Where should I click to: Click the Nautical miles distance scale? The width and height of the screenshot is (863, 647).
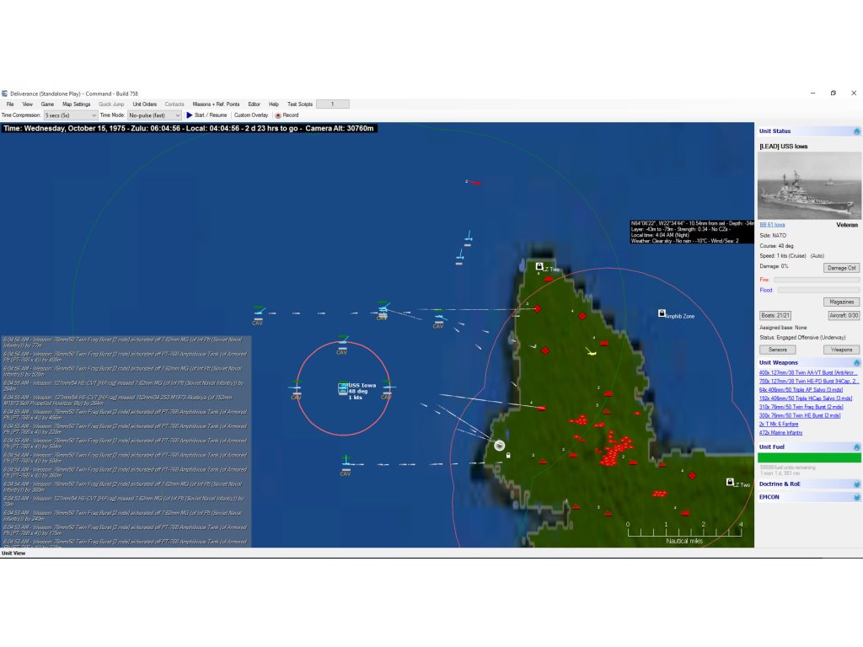tap(684, 532)
